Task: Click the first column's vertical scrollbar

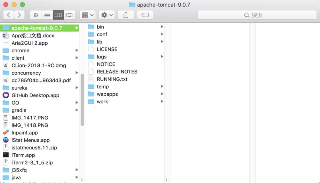Action: (82, 100)
